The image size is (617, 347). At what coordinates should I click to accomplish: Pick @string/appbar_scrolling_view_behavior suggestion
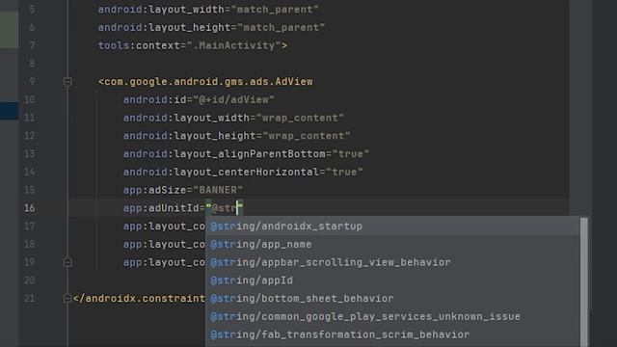[x=392, y=262]
